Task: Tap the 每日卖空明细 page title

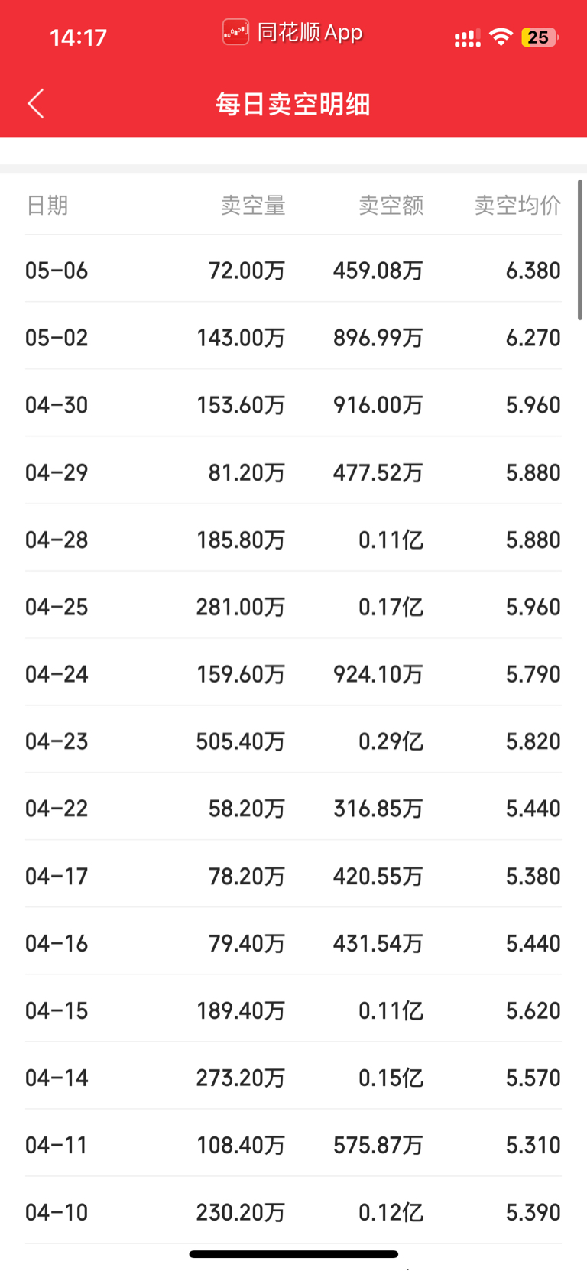Action: click(x=293, y=104)
